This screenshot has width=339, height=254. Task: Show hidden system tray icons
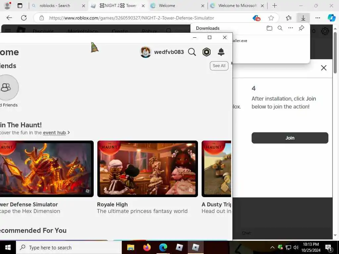tap(272, 247)
